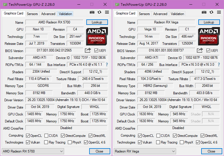Click GPU-Z title bar app icon in right window
The height and width of the screenshot is (156, 224).
tap(117, 4)
